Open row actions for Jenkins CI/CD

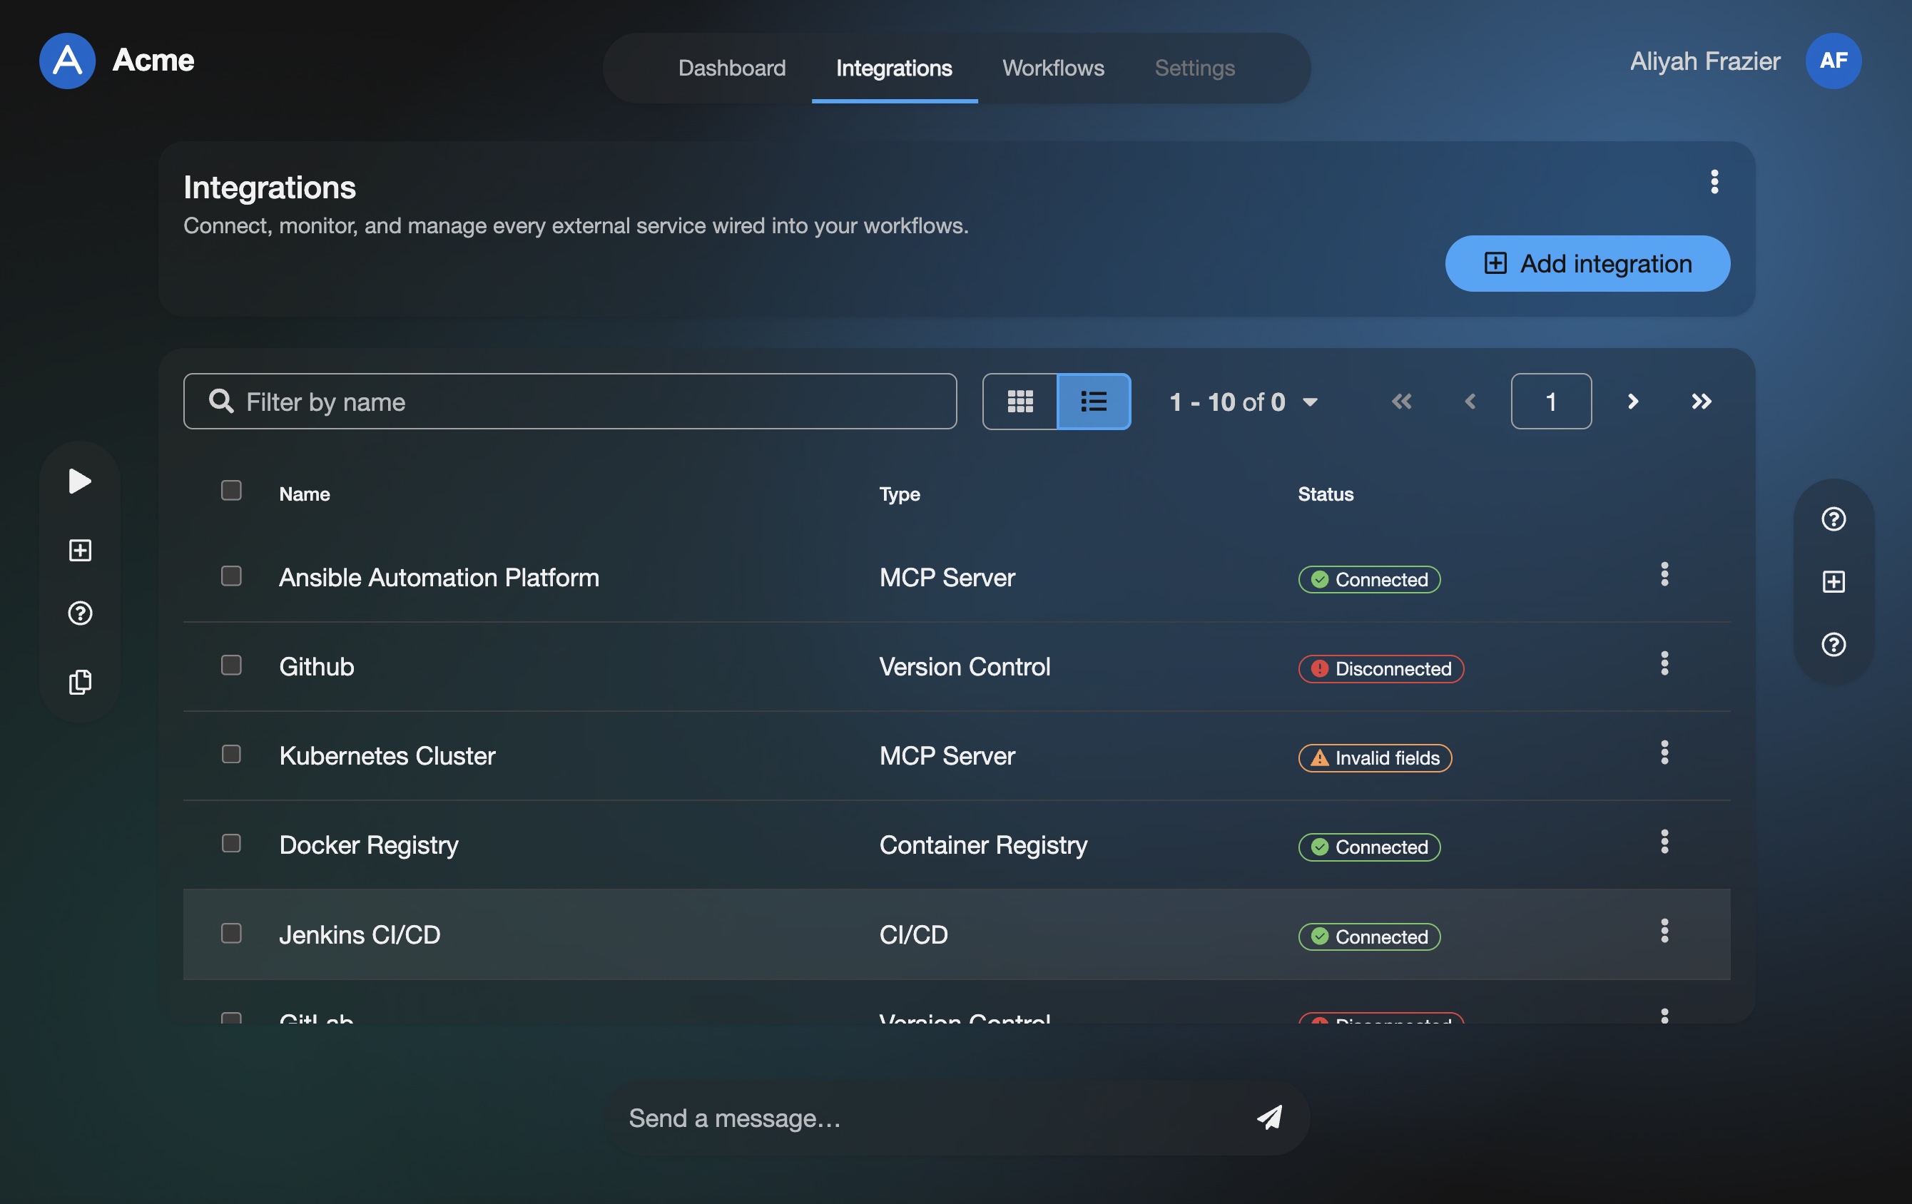pyautogui.click(x=1664, y=931)
